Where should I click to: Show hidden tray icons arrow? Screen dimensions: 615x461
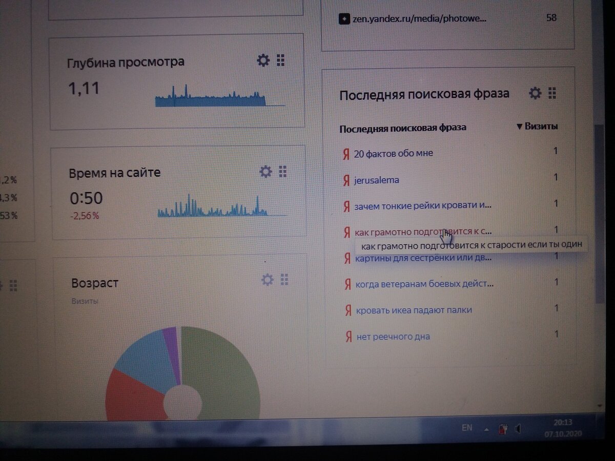486,428
